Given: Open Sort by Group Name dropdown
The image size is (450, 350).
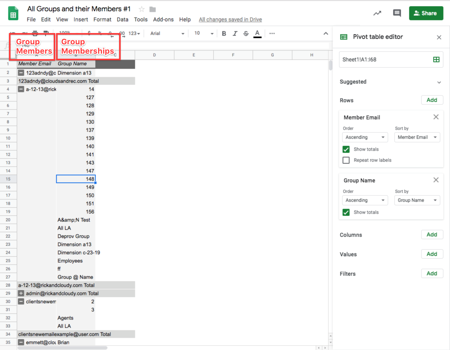Looking at the screenshot, I should (417, 200).
